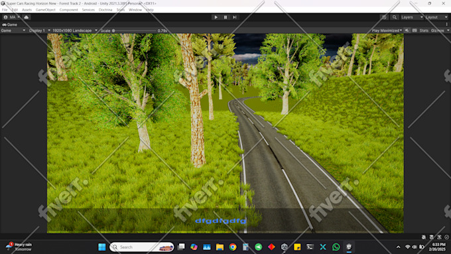451x254 pixels.
Task: Open WhatsApp from the taskbar
Action: coord(336,247)
